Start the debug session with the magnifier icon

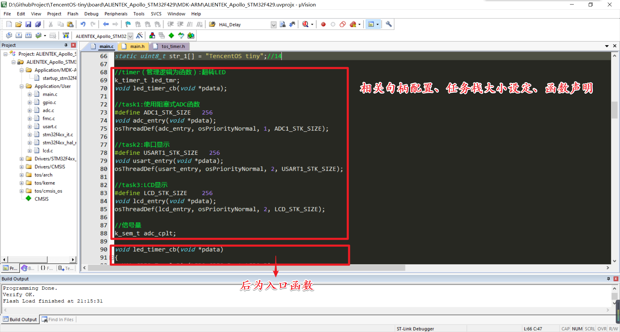coord(305,24)
